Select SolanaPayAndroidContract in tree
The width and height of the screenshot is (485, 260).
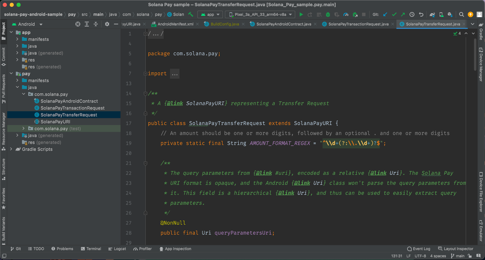[69, 101]
